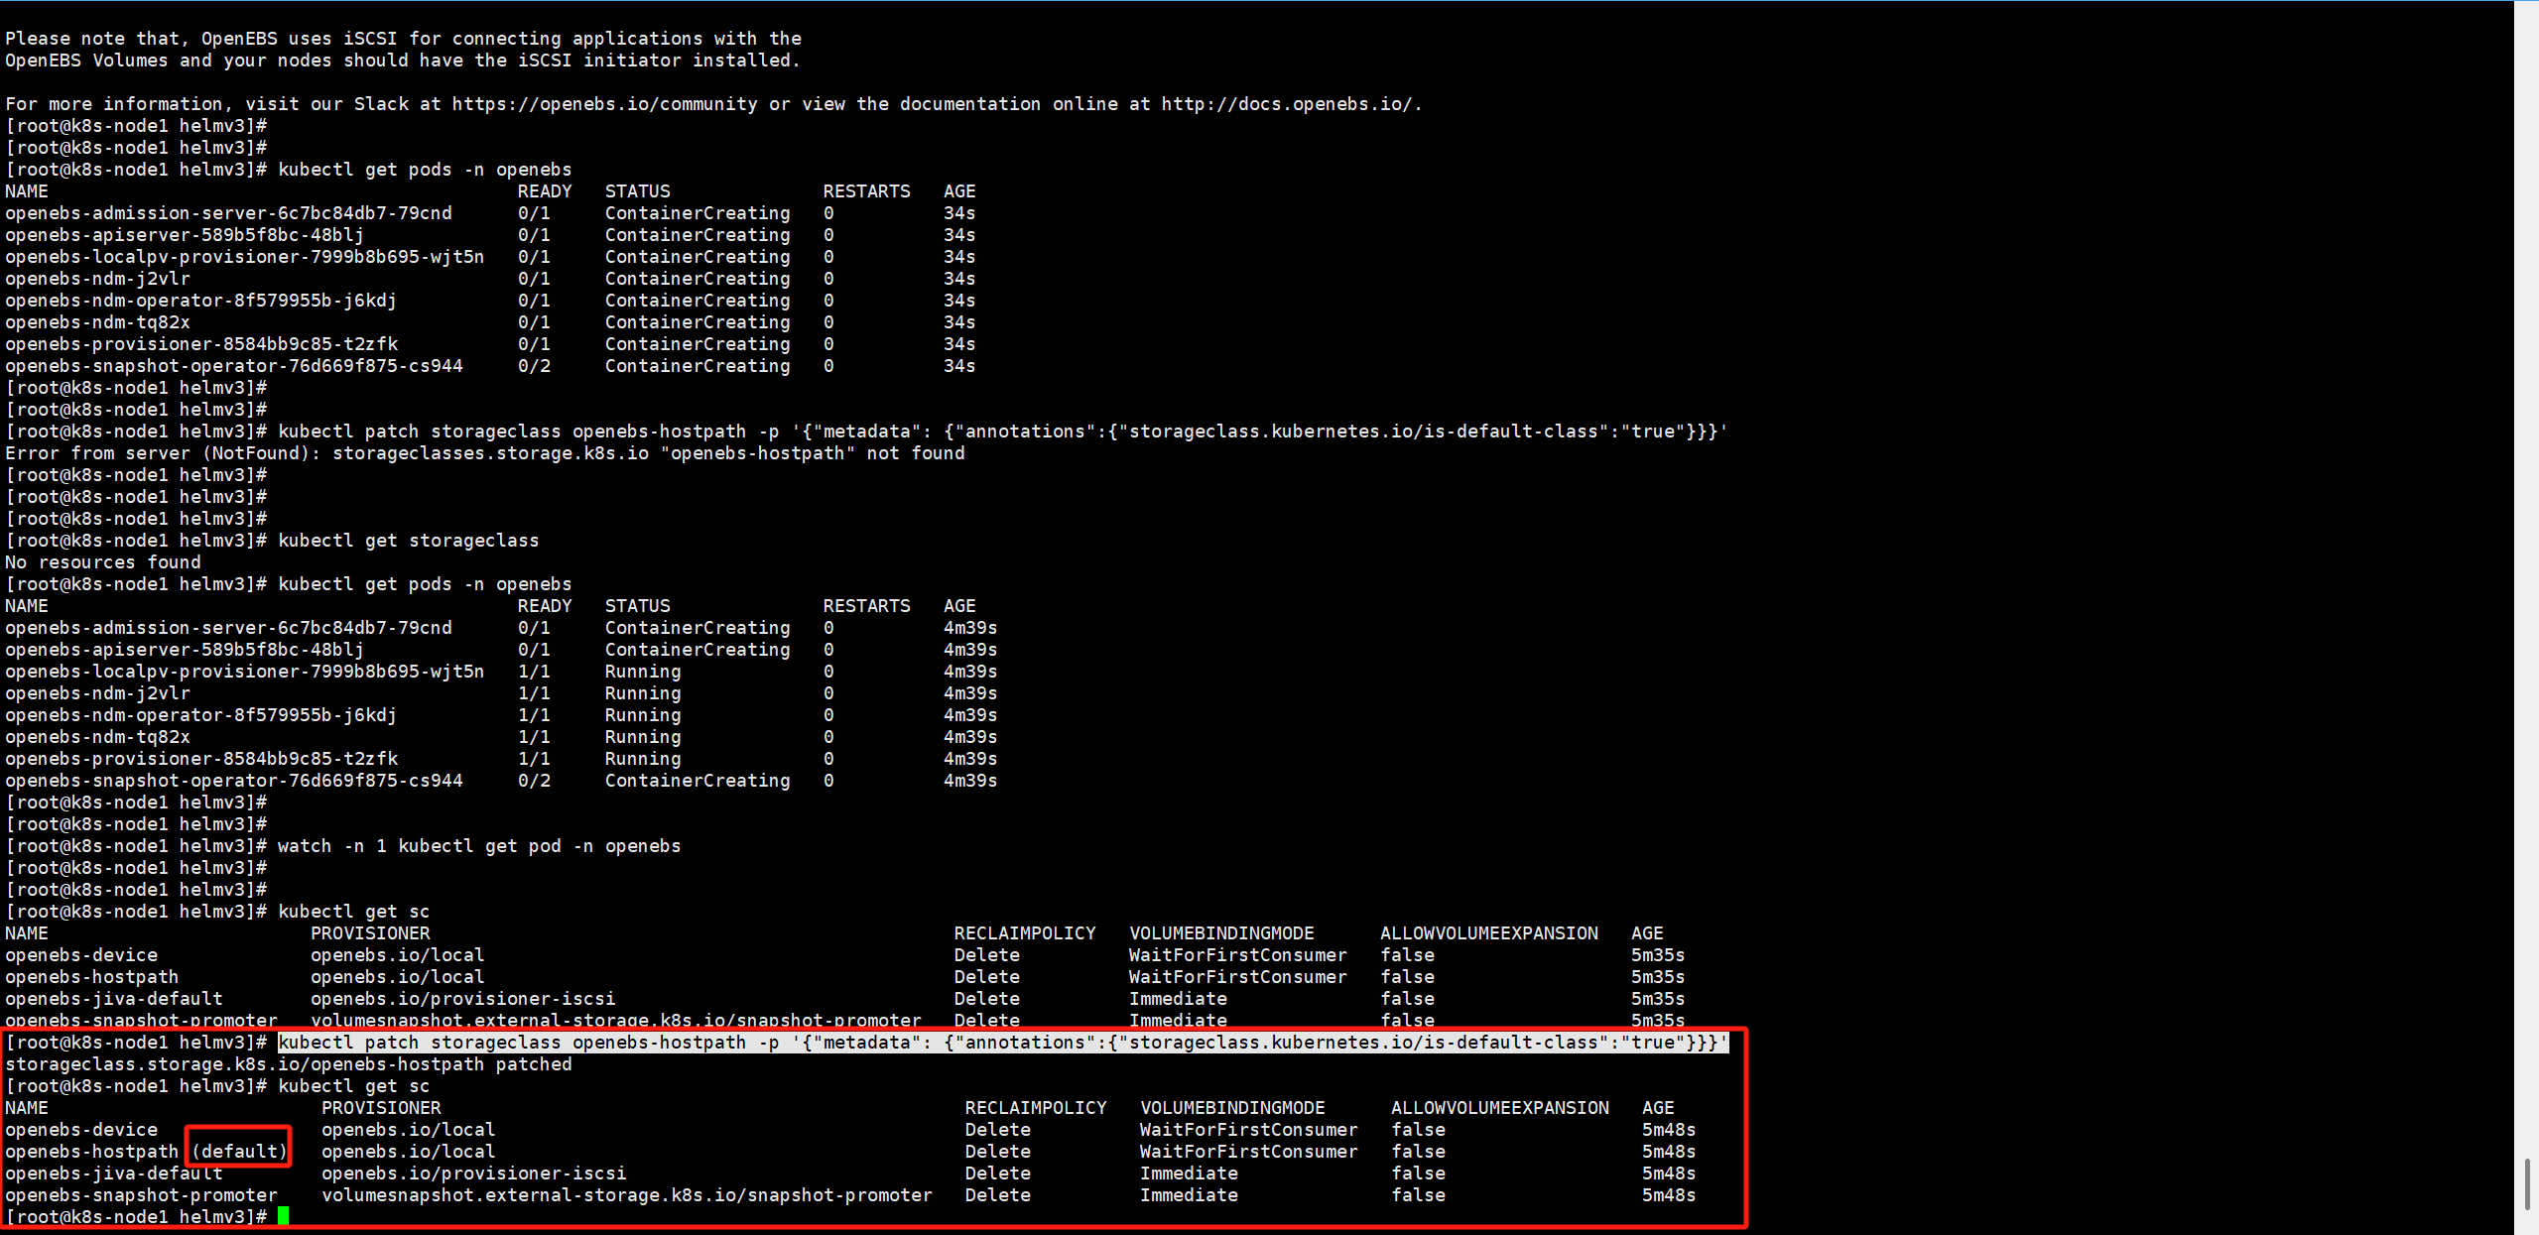This screenshot has width=2539, height=1235.
Task: Click the 'Error from server (NotFound)' message
Action: 485,452
